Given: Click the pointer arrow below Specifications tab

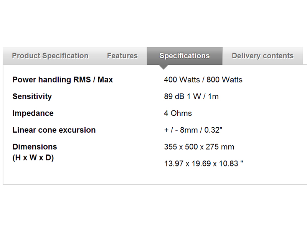Looking at the screenshot, I should tap(164, 67).
